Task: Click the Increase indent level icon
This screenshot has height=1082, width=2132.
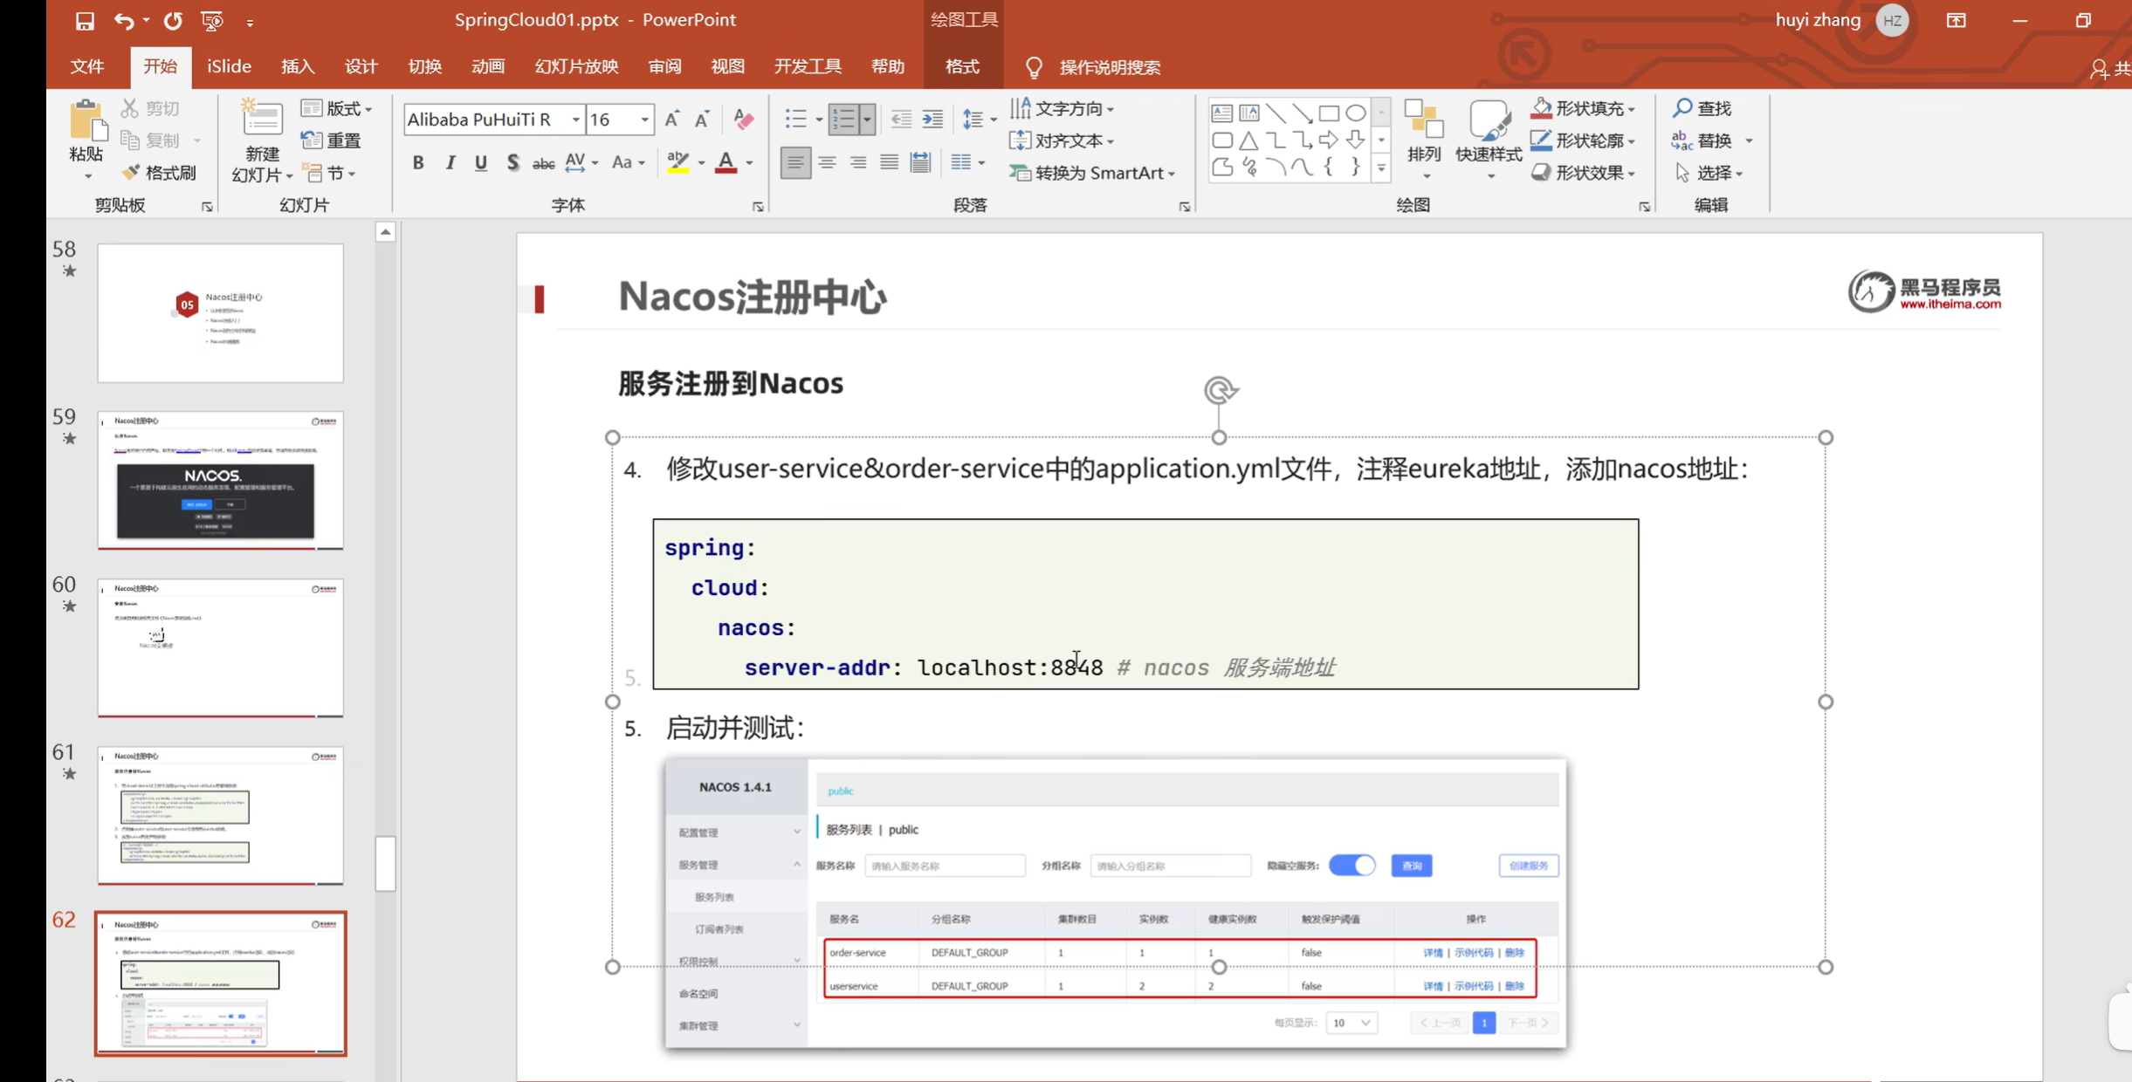Action: click(932, 120)
